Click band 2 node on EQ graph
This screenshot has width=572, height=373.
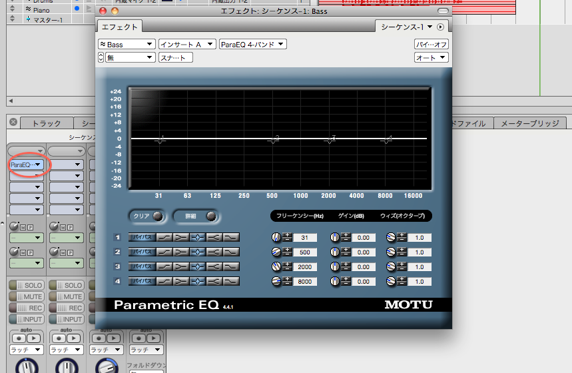click(273, 140)
